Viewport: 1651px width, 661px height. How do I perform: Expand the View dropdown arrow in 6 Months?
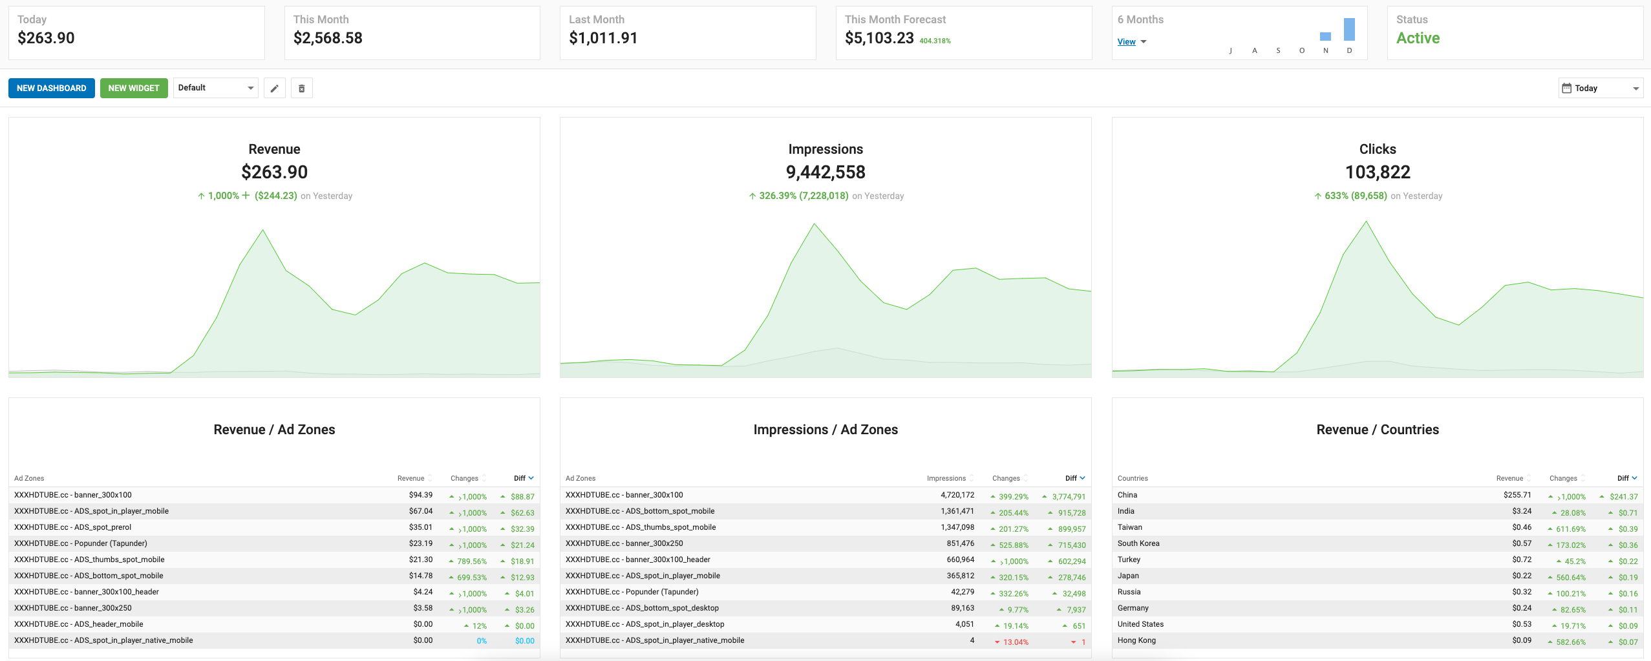pos(1144,42)
